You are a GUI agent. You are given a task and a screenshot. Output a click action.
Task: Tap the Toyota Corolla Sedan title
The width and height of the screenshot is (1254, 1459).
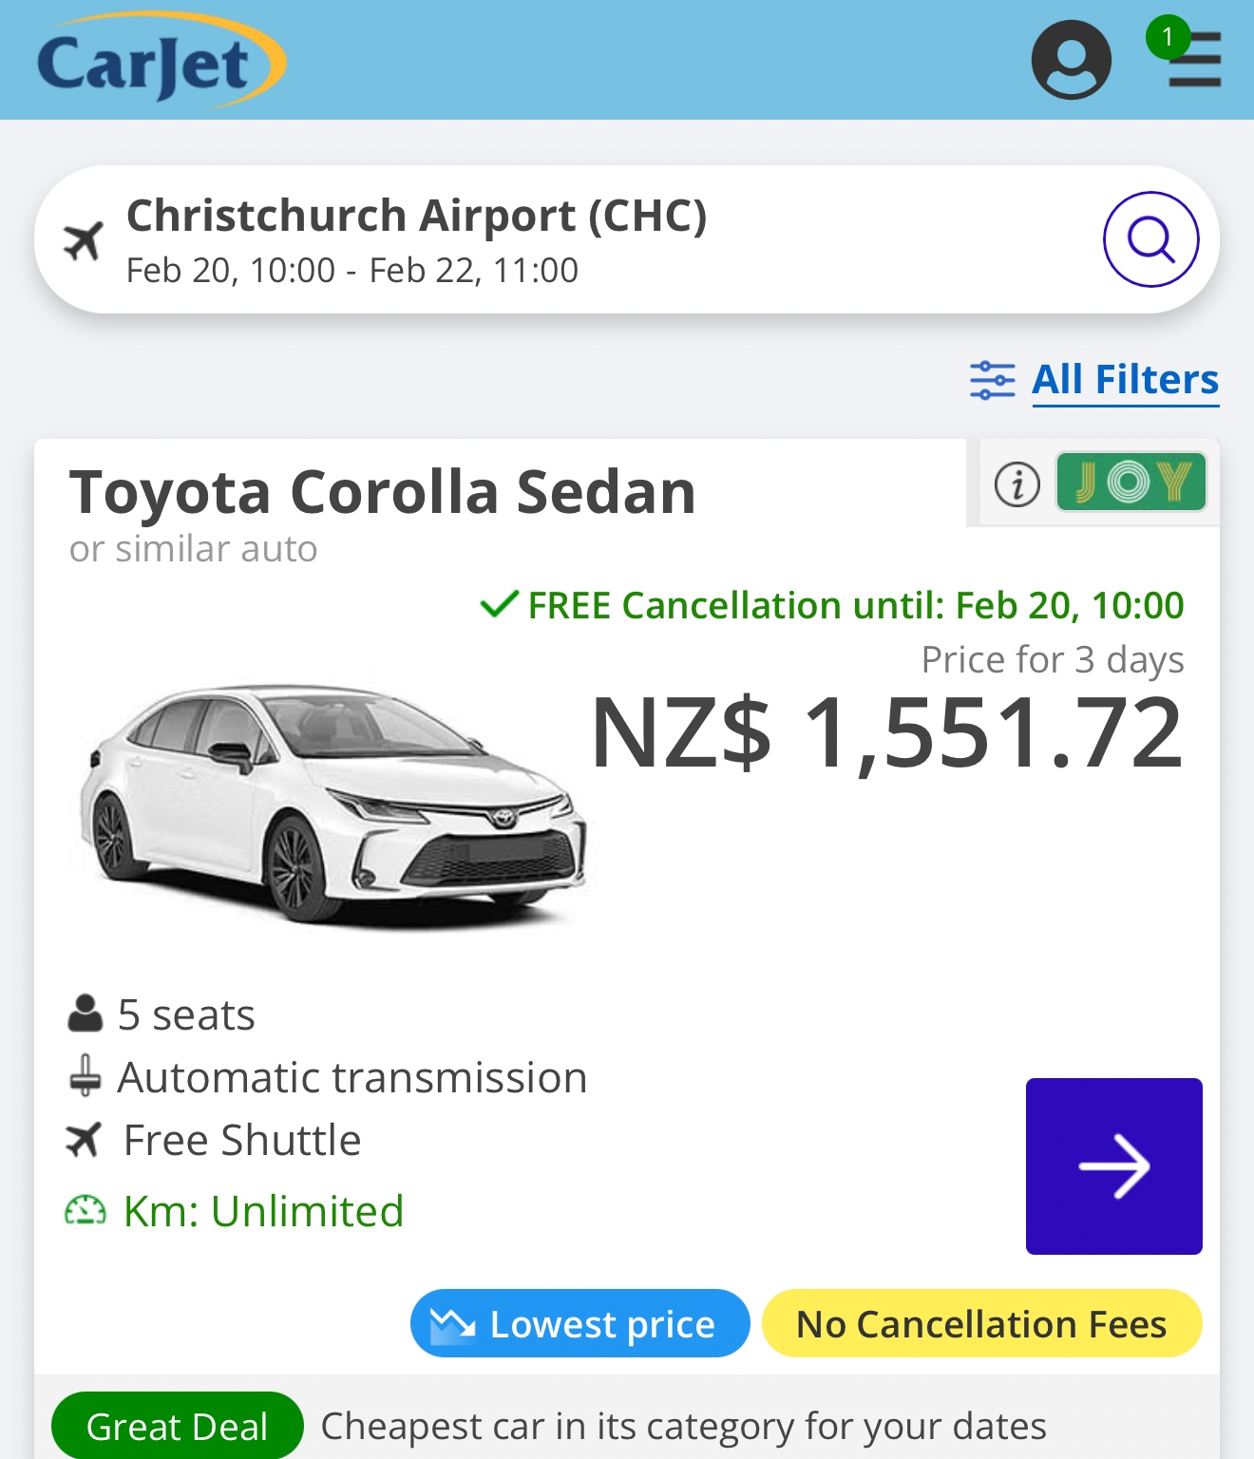click(382, 492)
